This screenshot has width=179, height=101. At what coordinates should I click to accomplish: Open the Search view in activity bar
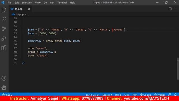pyautogui.click(x=4, y=19)
